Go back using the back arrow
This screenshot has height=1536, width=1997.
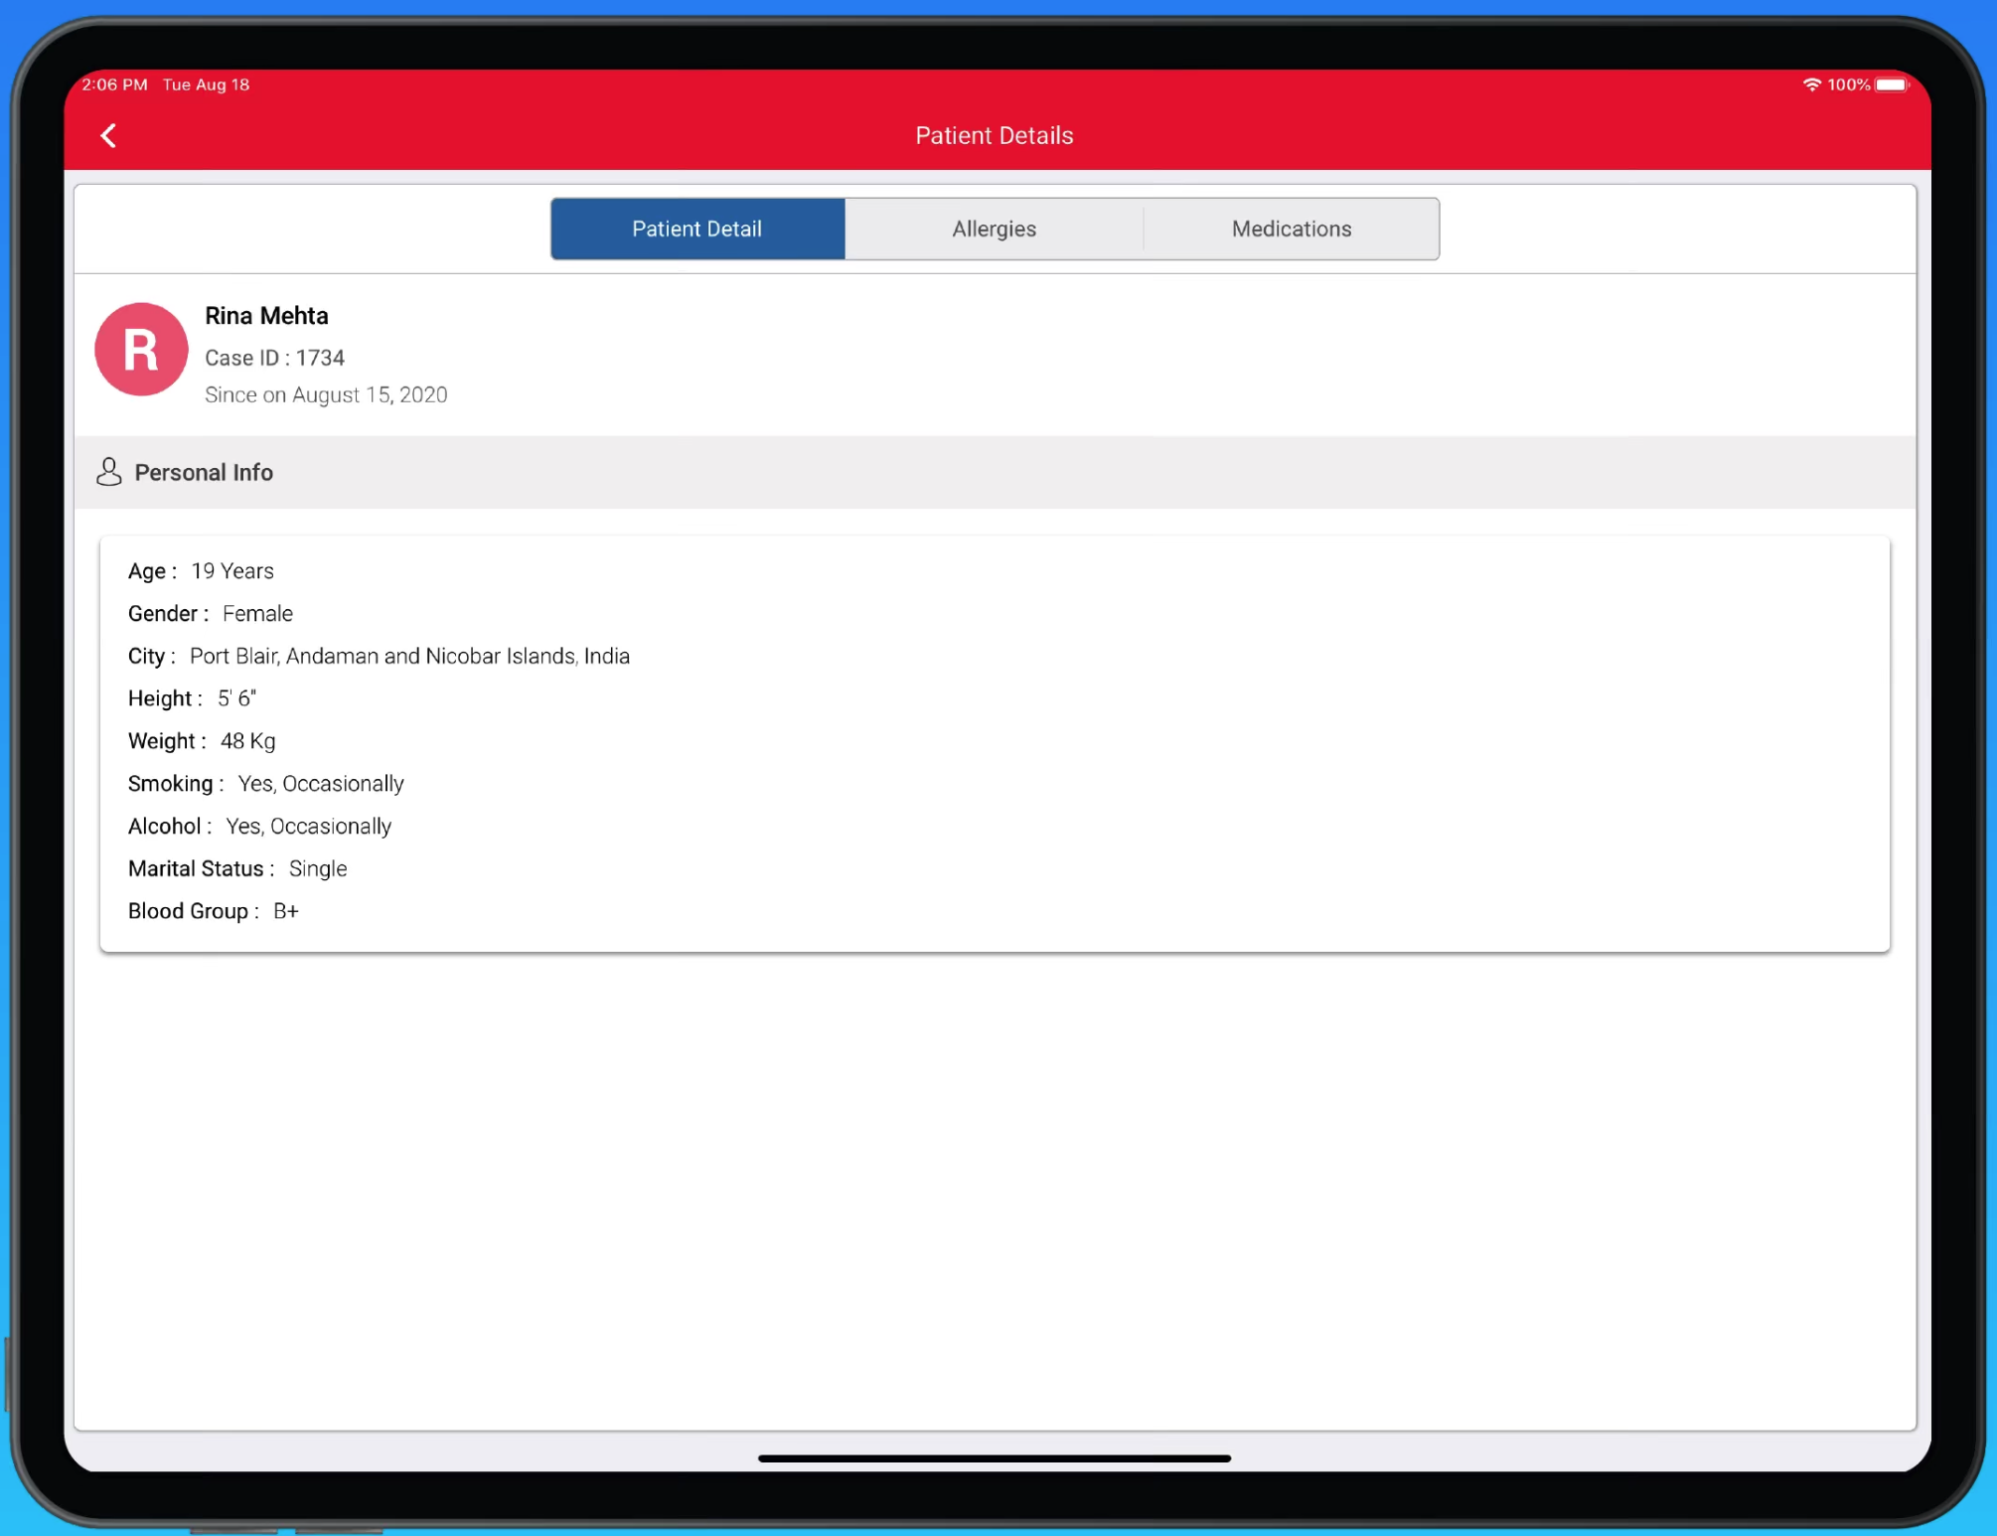coord(109,135)
